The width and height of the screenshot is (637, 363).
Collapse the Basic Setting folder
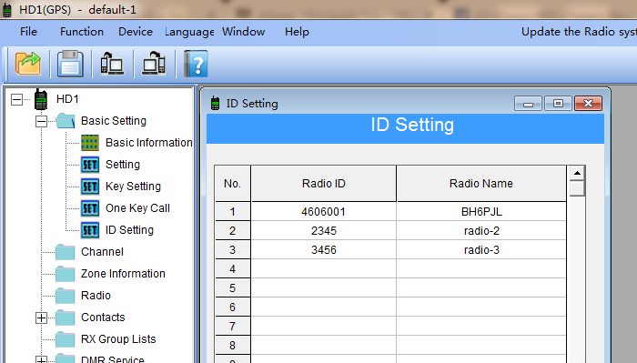pos(41,121)
